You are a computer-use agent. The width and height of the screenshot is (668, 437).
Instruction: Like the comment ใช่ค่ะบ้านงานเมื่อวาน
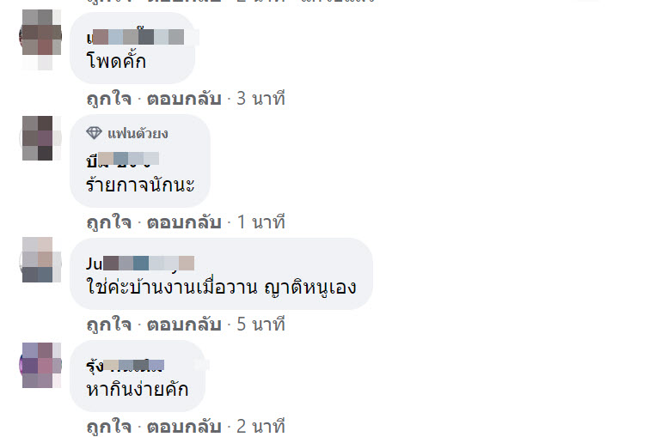point(108,325)
